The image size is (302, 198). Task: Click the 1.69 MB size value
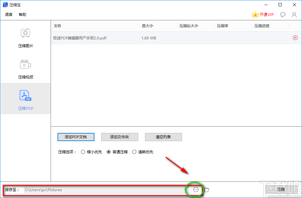pyautogui.click(x=149, y=38)
